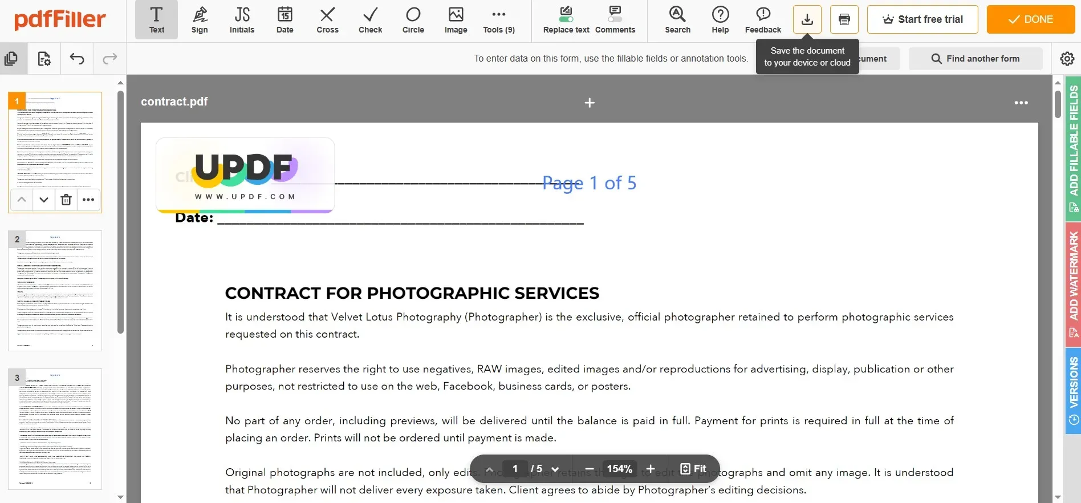
Task: Undo the last action
Action: 76,58
